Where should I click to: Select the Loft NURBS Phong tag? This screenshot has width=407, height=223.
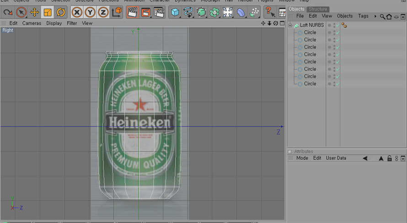click(x=344, y=25)
